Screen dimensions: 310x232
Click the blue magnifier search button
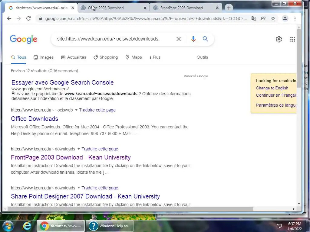(x=206, y=39)
